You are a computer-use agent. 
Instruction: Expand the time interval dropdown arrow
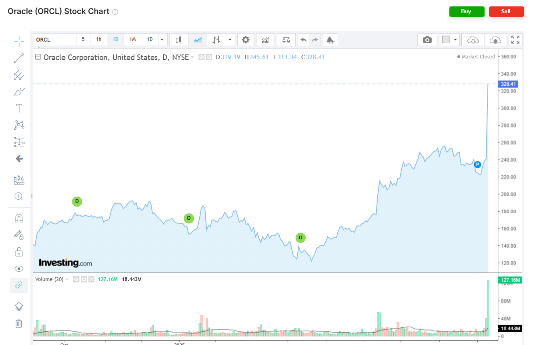tap(162, 40)
